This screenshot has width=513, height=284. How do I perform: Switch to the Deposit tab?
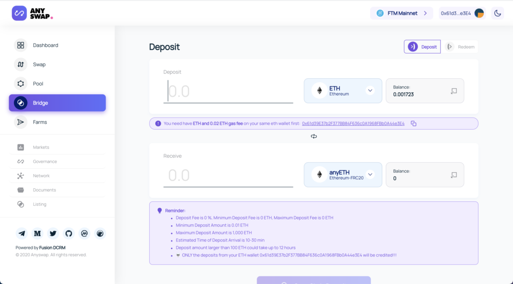pyautogui.click(x=422, y=47)
